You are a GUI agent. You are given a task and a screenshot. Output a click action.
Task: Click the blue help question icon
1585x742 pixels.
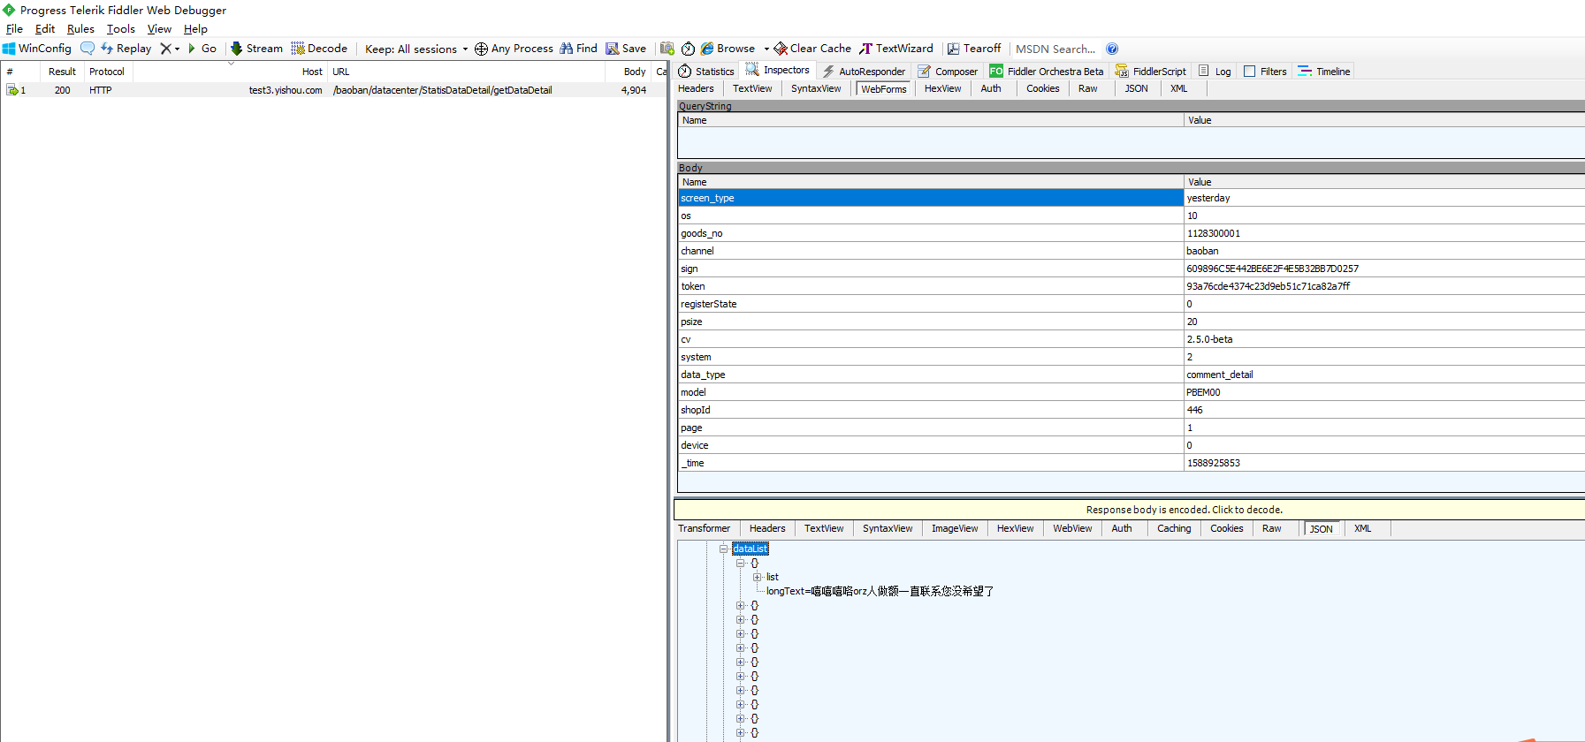(1112, 49)
